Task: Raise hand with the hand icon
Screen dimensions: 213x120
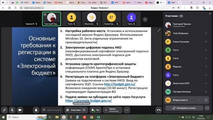Action: click(36, 110)
